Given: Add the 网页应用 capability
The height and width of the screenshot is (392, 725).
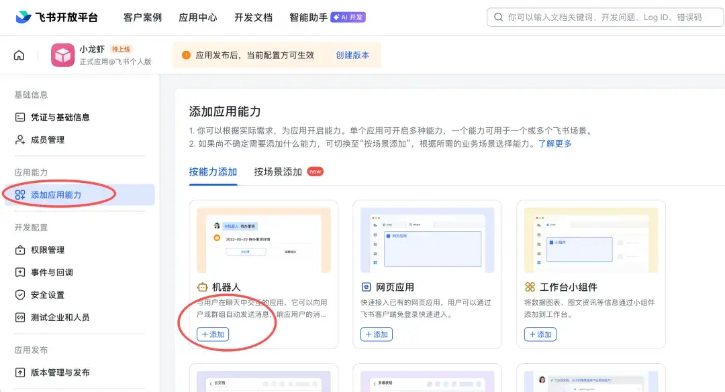Looking at the screenshot, I should (377, 334).
